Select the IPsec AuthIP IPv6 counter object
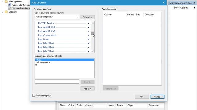The width and height of the screenshot is (197, 110). tap(46, 31)
